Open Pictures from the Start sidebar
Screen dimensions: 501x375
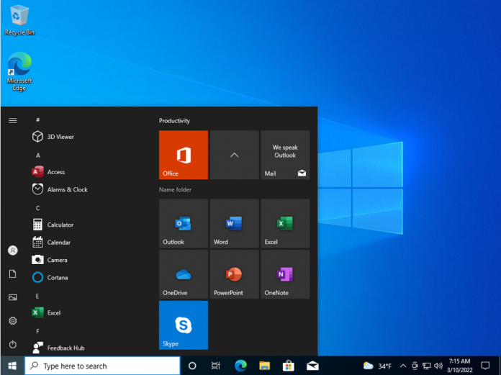[x=13, y=297]
